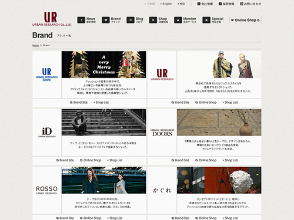This screenshot has width=294, height=220.
Task: Open the 会社情報 company info link
Action: 205,4
